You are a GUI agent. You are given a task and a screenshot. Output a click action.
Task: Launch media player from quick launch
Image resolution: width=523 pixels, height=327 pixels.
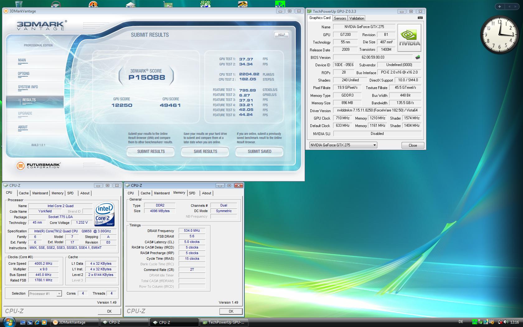44,322
